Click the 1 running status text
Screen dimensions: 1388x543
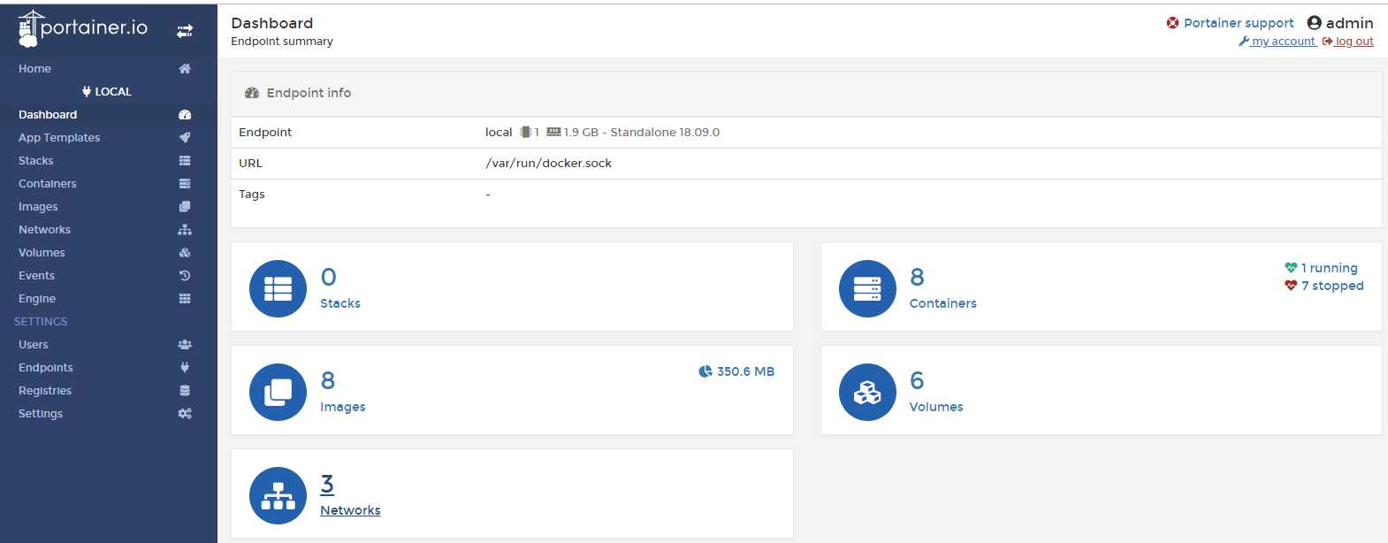[1330, 268]
